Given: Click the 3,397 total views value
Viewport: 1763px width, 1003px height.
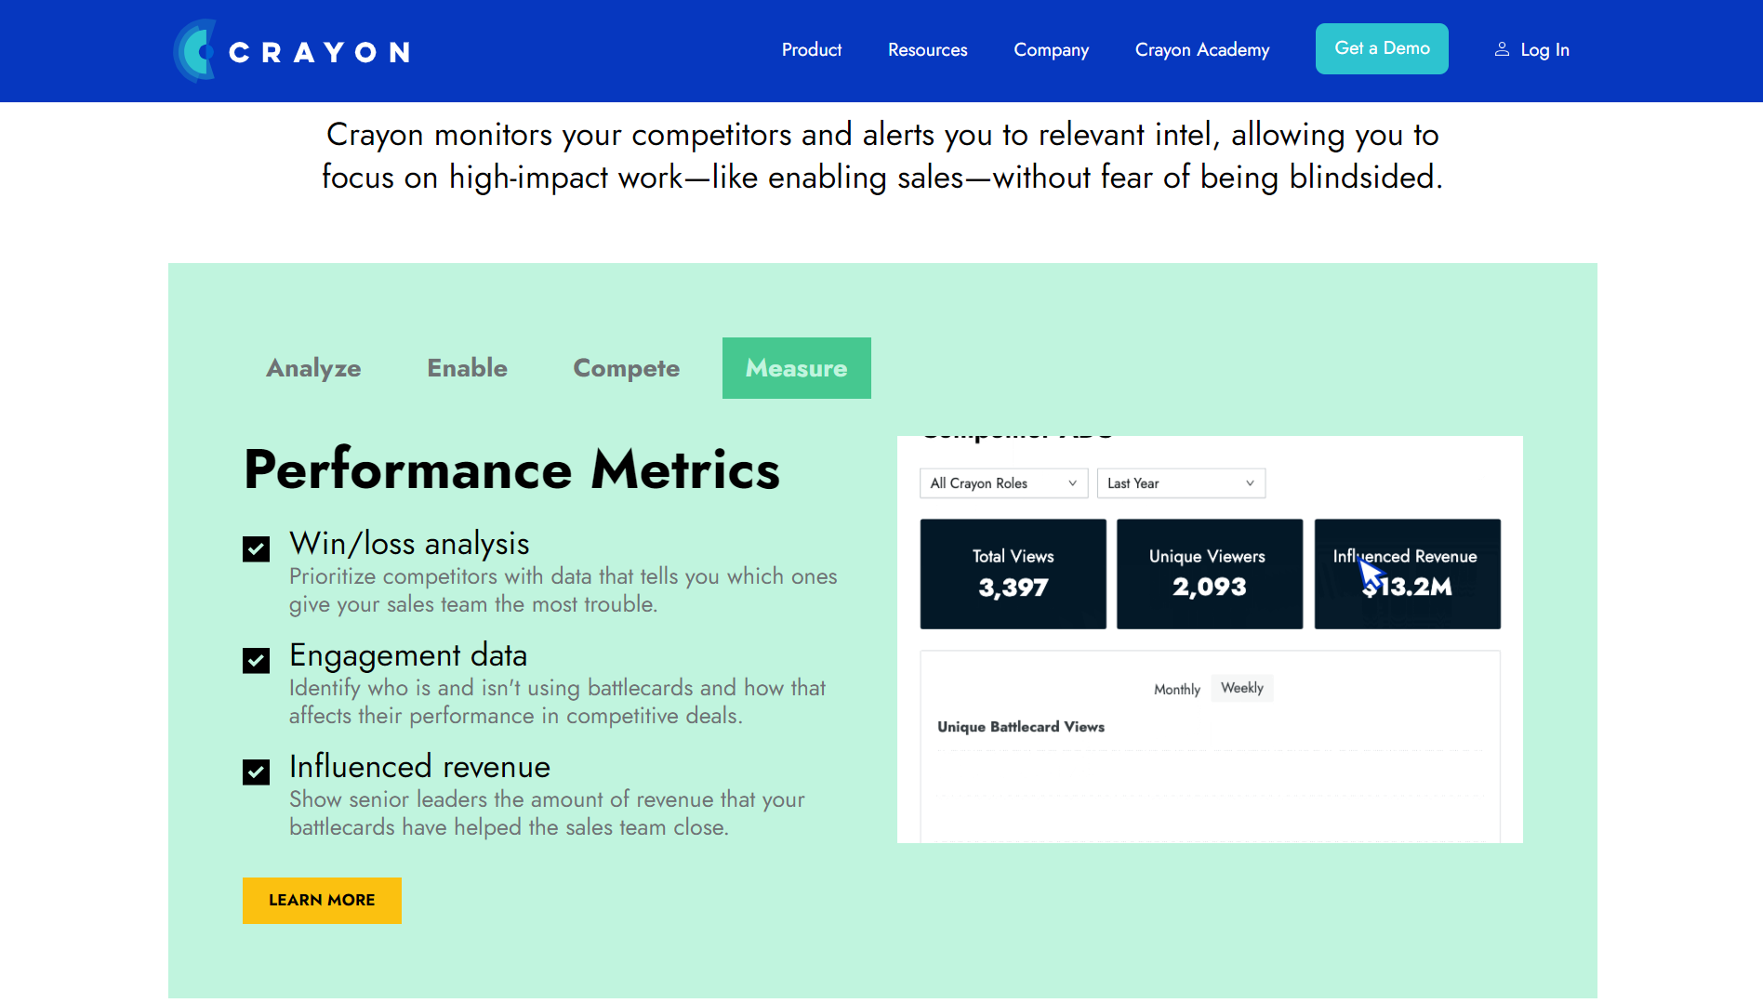Looking at the screenshot, I should coord(1014,587).
